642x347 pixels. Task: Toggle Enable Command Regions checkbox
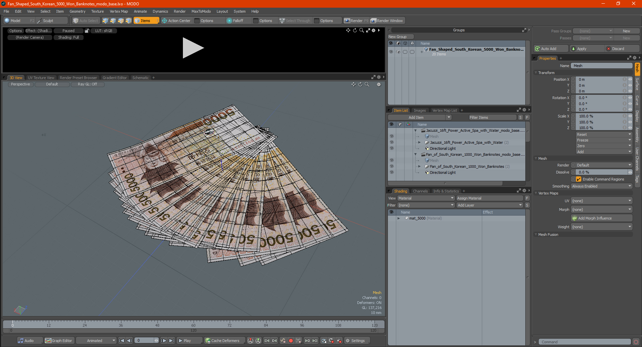click(578, 179)
